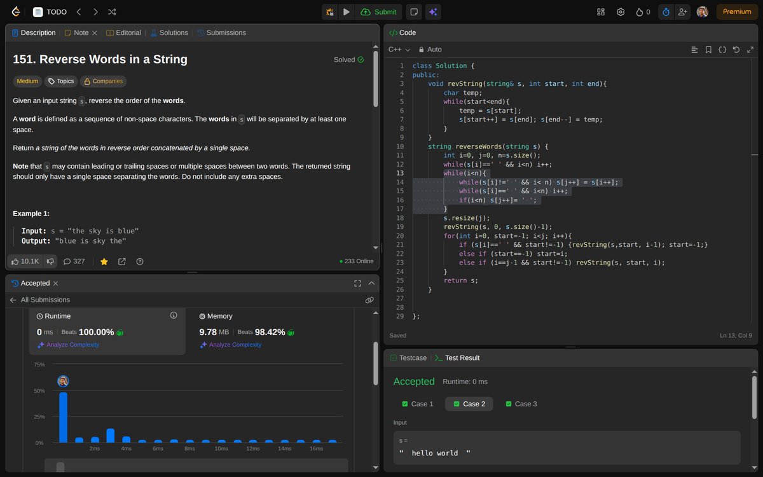The height and width of the screenshot is (477, 763).
Task: Click the tallest blue runtime bar
Action: pyautogui.click(x=63, y=417)
